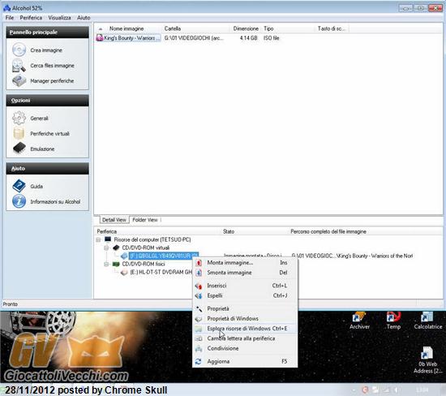Screen dimensions: 446x396
Task: Open the Calcolatrice desktop shortcut
Action: (x=428, y=321)
